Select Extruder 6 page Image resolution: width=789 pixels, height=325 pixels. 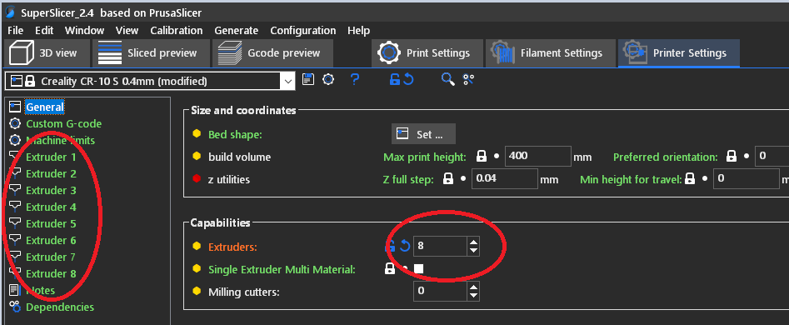point(52,240)
